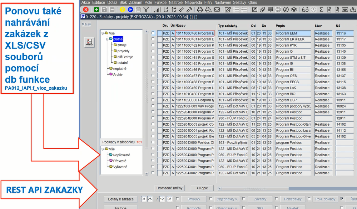Open the Nástroje menu
Image resolution: width=357 pixels, height=209 pixels.
pos(175,2)
